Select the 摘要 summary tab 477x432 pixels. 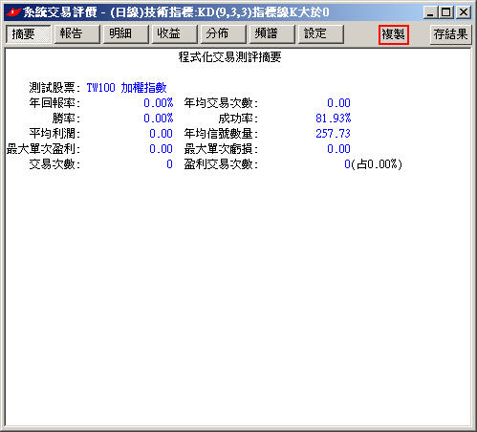[x=28, y=33]
